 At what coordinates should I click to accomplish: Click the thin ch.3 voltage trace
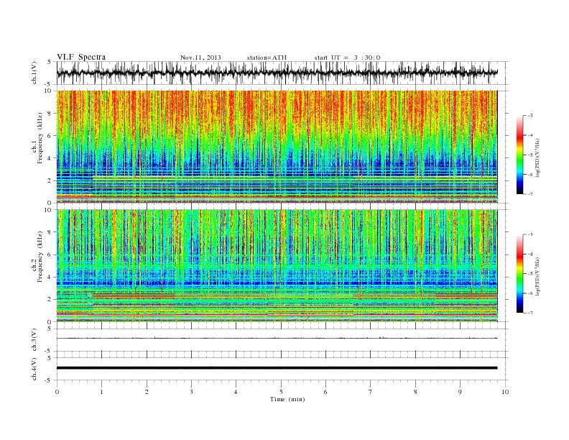coord(277,338)
